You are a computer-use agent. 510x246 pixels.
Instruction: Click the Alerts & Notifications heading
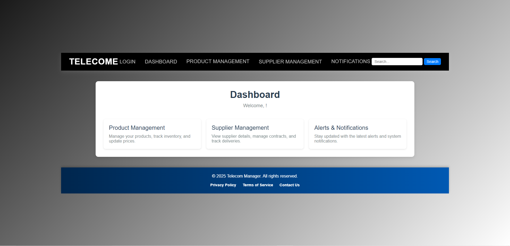[341, 128]
